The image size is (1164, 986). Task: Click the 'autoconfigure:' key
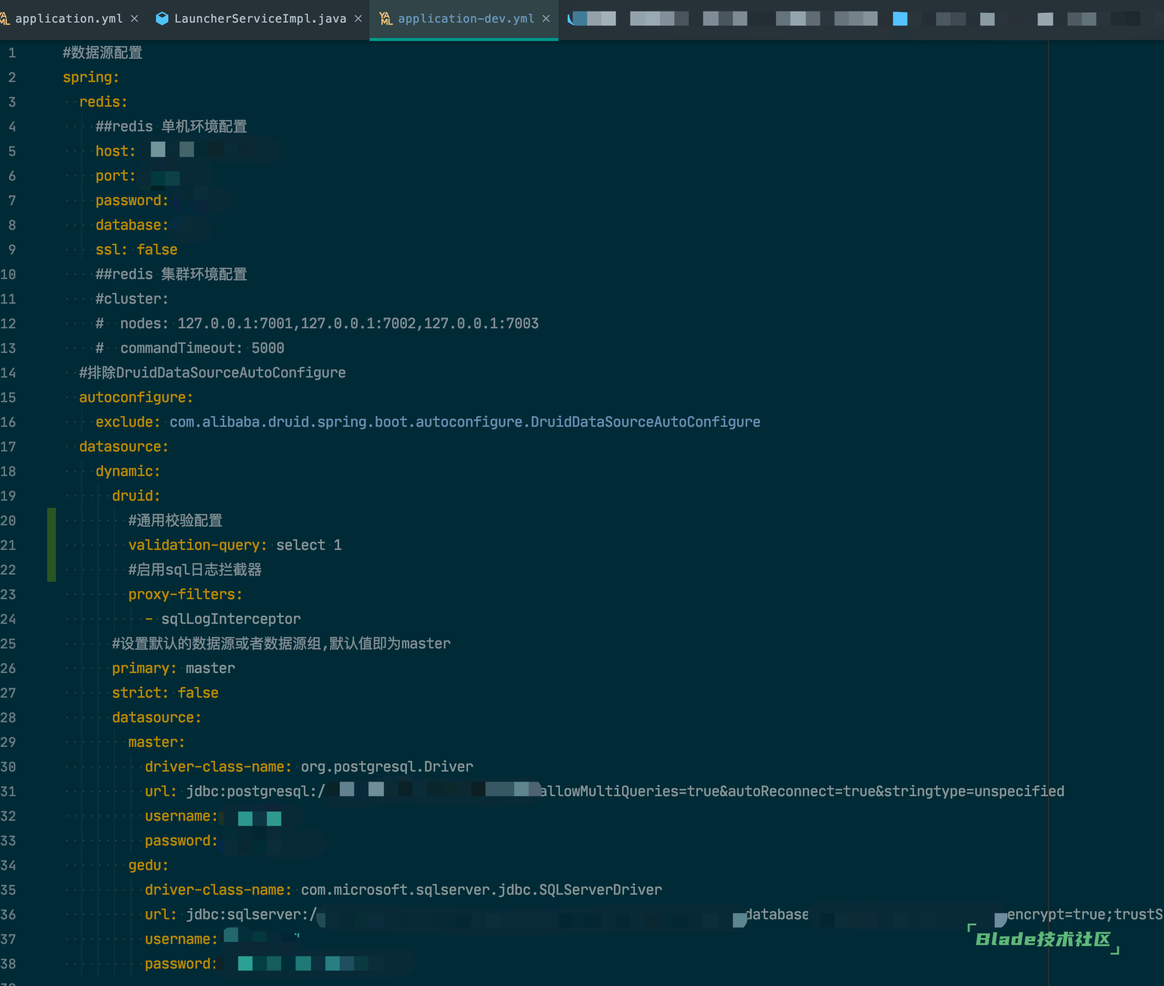136,398
